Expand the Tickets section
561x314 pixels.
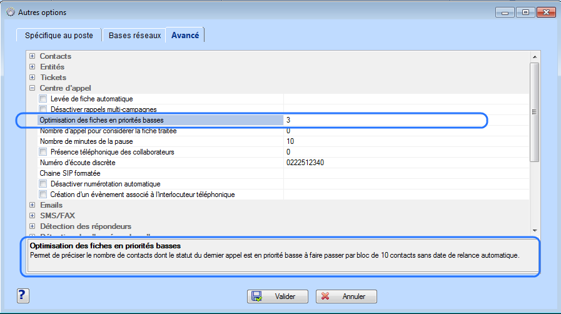point(32,77)
